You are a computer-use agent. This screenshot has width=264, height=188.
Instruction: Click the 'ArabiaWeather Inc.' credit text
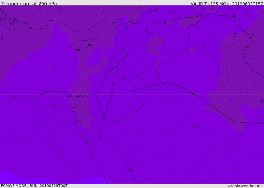click(x=246, y=186)
